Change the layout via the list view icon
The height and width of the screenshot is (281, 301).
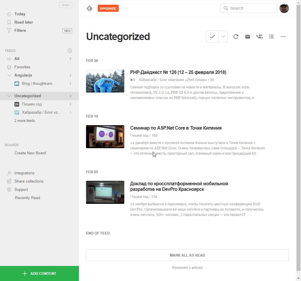click(x=271, y=37)
